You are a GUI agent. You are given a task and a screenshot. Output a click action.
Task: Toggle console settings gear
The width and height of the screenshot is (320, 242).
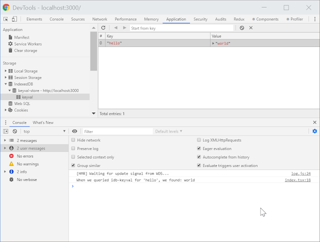click(x=314, y=131)
